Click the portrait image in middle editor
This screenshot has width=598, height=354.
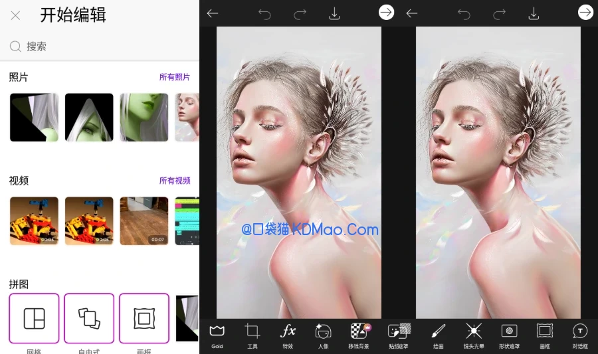(299, 173)
